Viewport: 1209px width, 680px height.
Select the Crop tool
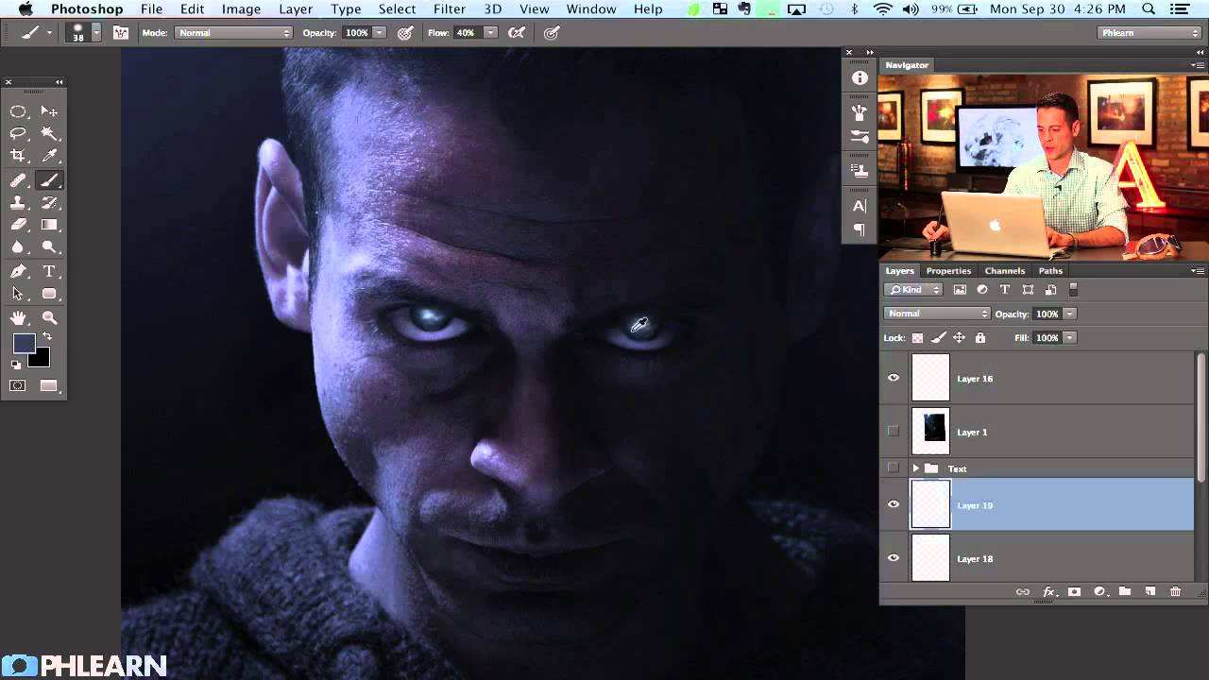point(18,156)
